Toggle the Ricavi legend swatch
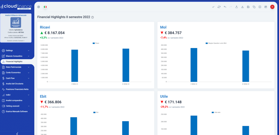279x135 pixels. click(x=94, y=43)
